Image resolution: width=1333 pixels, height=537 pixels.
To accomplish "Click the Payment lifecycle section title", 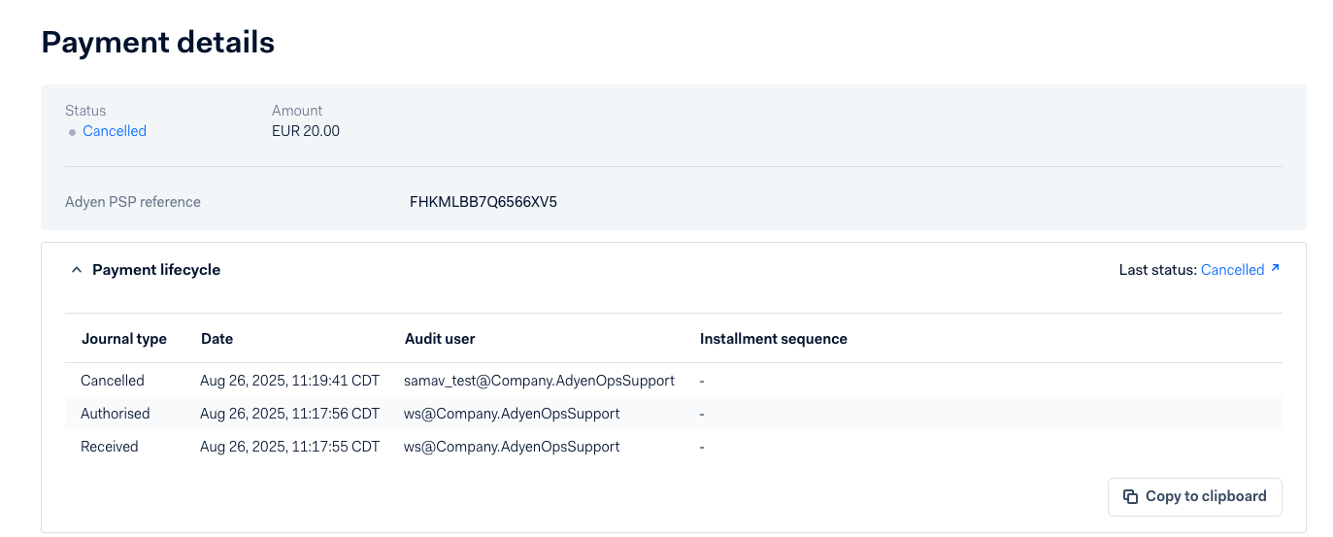I will (156, 270).
